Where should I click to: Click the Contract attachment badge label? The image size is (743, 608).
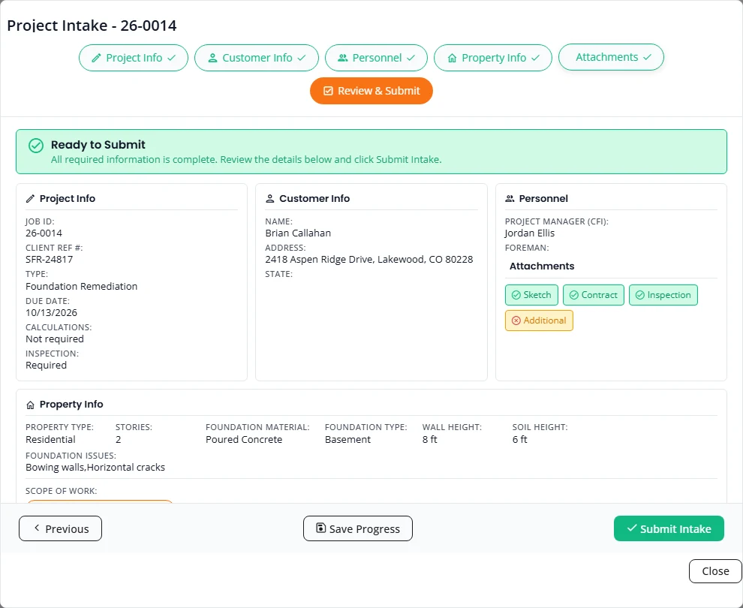(599, 295)
